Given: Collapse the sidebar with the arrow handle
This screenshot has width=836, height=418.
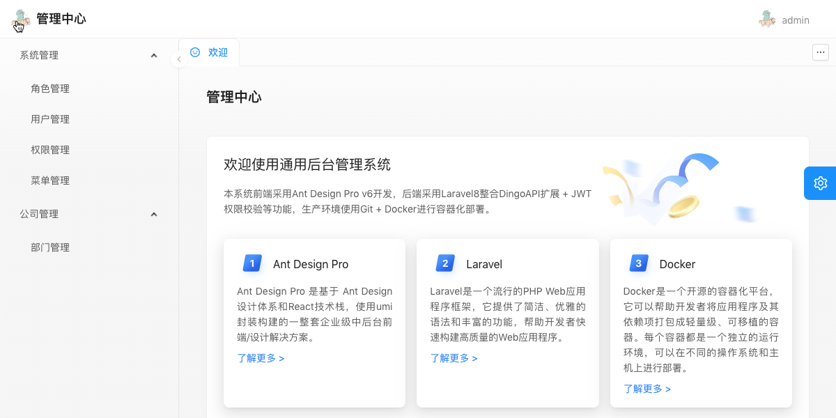Looking at the screenshot, I should point(179,59).
